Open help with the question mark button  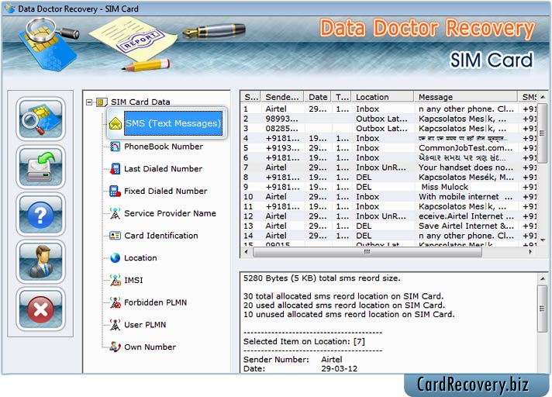(40, 214)
